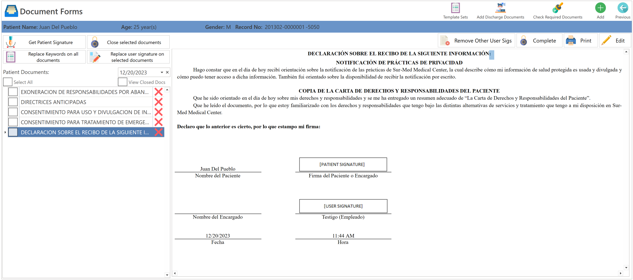The height and width of the screenshot is (280, 633).
Task: Check the DECLARACION SOBRE EL RECIBO row checkbox
Action: (x=13, y=132)
